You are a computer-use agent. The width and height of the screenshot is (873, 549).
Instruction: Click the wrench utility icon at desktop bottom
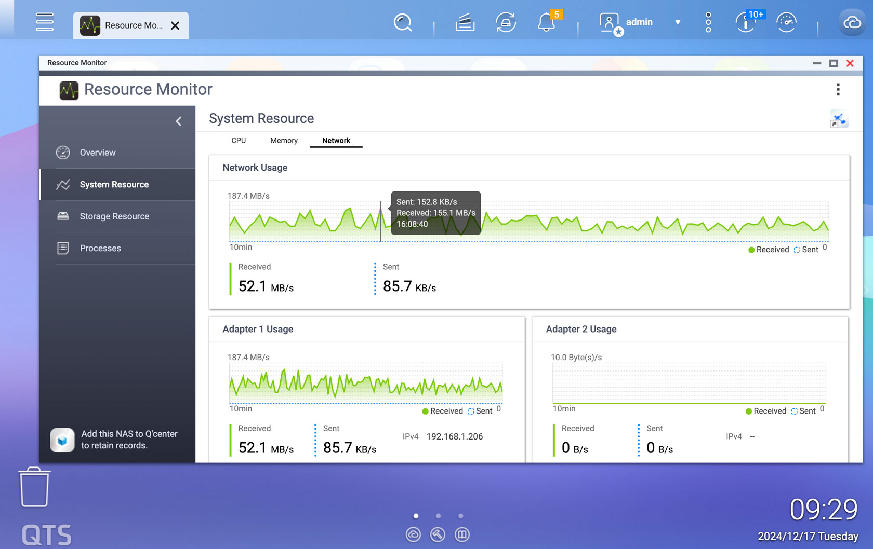pyautogui.click(x=438, y=534)
